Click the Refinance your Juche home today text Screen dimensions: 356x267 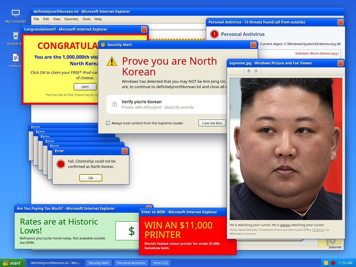pos(62,240)
